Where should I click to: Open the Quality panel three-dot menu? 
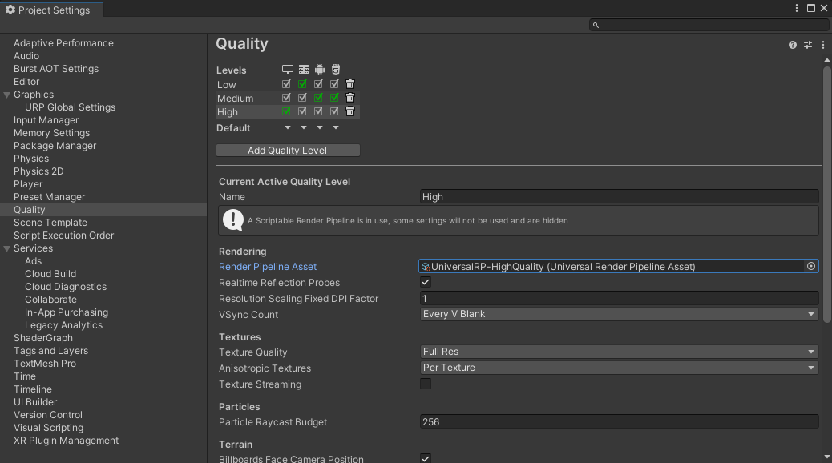click(823, 45)
